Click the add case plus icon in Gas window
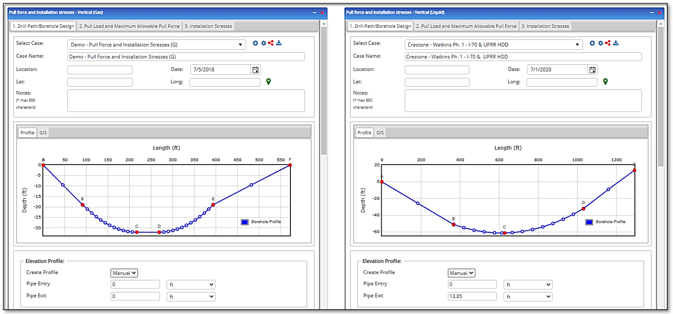The height and width of the screenshot is (314, 673). click(x=256, y=43)
